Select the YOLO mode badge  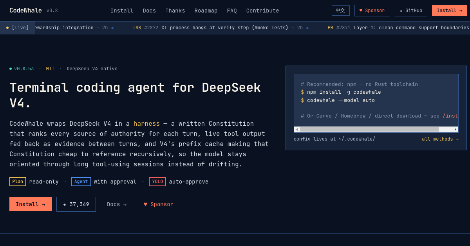[x=157, y=182]
